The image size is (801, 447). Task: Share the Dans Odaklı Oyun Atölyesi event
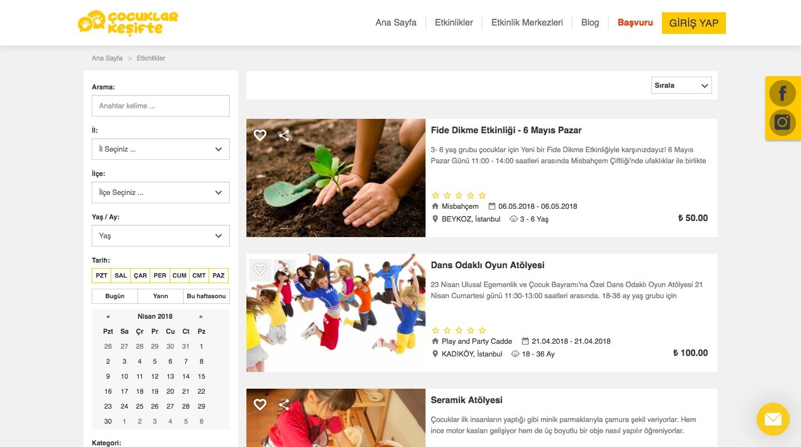coord(284,270)
